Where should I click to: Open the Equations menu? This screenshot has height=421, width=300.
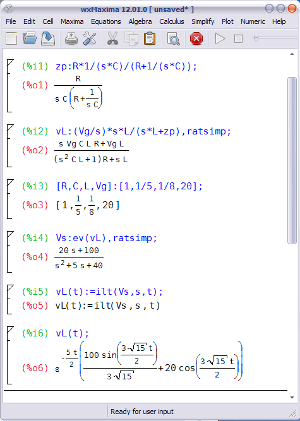(x=106, y=21)
